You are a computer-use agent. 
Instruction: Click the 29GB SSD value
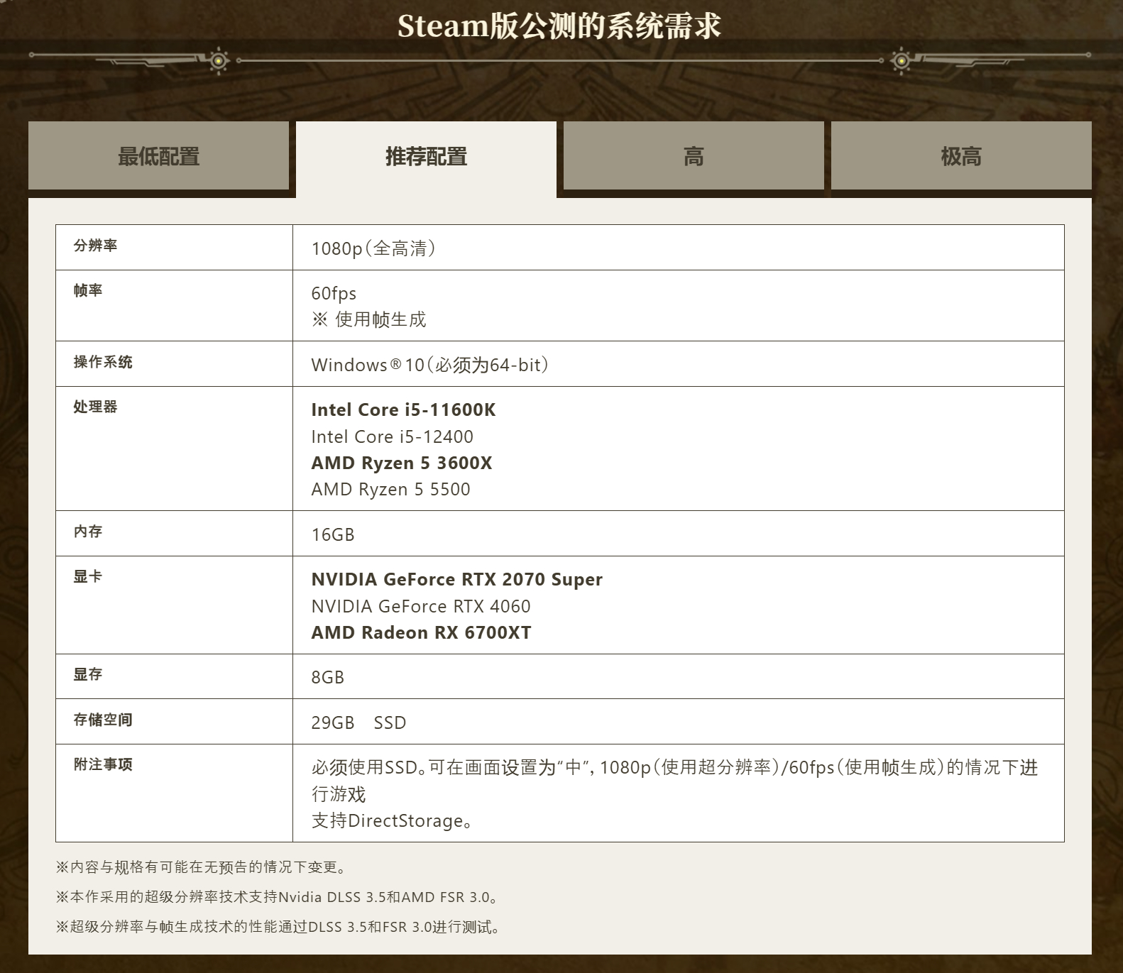(x=359, y=722)
